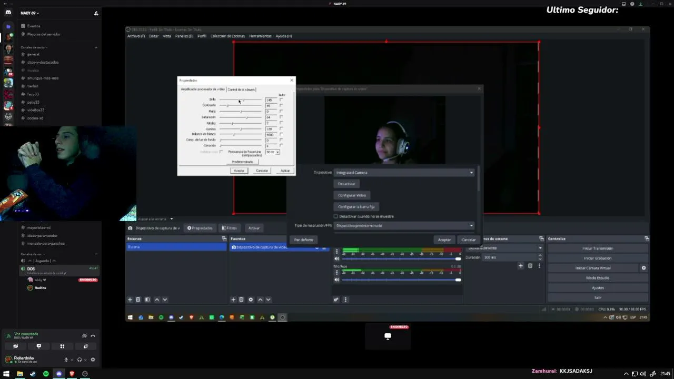Switch to Control de la cámara tab
Viewport: 674px width, 379px height.
241,89
